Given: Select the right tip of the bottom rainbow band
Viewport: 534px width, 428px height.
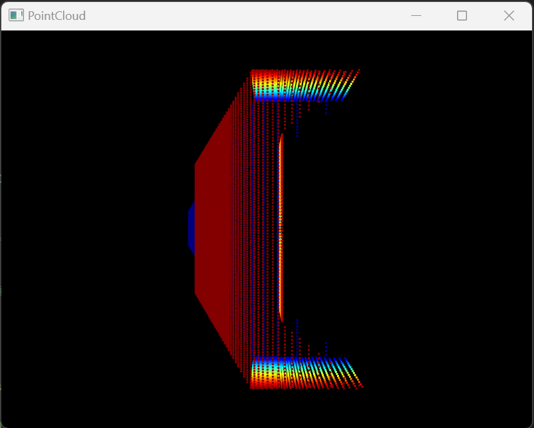Looking at the screenshot, I should coord(362,386).
